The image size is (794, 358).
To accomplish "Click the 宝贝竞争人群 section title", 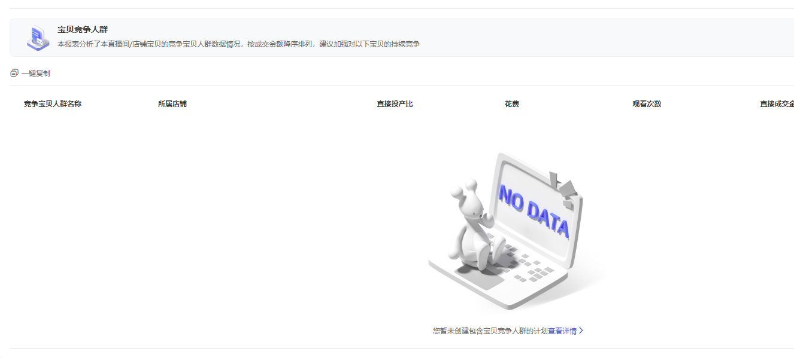I will coord(83,29).
